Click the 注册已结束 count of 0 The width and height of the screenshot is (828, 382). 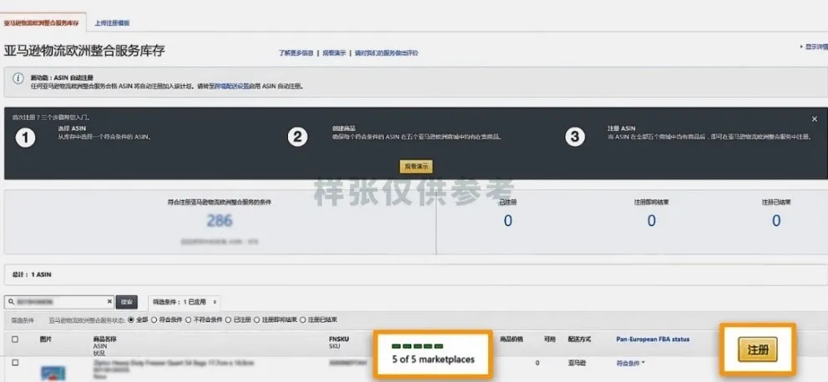click(775, 220)
